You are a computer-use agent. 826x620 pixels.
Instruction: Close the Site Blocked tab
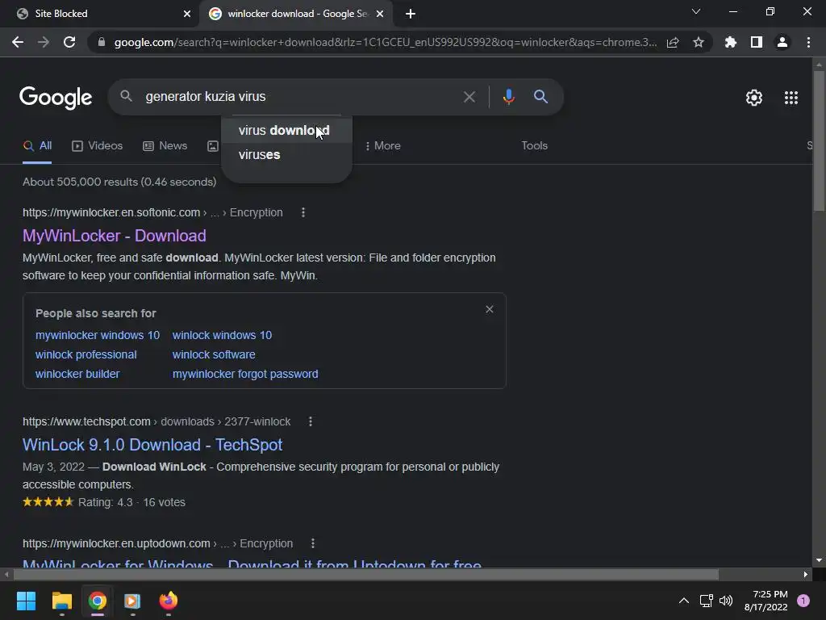187,14
